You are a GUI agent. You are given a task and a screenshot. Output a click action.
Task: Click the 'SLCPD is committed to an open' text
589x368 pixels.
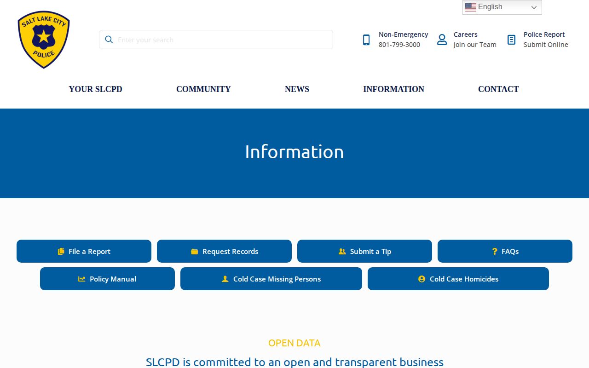(239, 362)
